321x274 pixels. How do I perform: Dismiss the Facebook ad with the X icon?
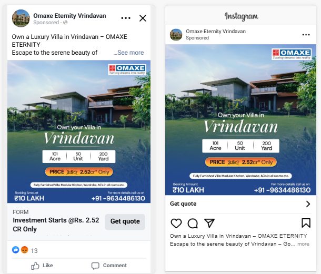(x=143, y=18)
